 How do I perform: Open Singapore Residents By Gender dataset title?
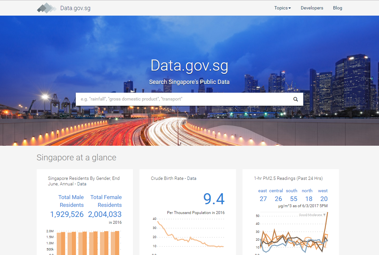click(84, 181)
